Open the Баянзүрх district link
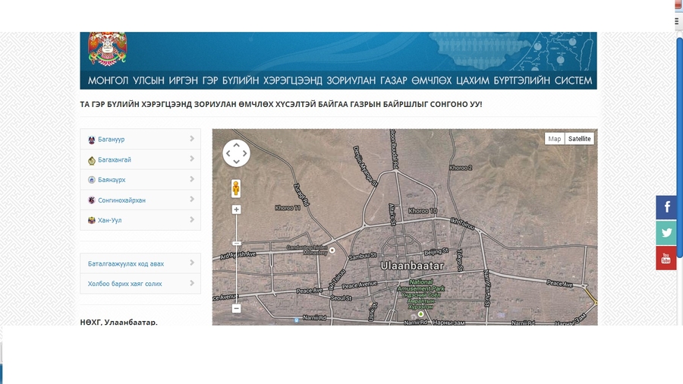The height and width of the screenshot is (384, 683). point(112,180)
